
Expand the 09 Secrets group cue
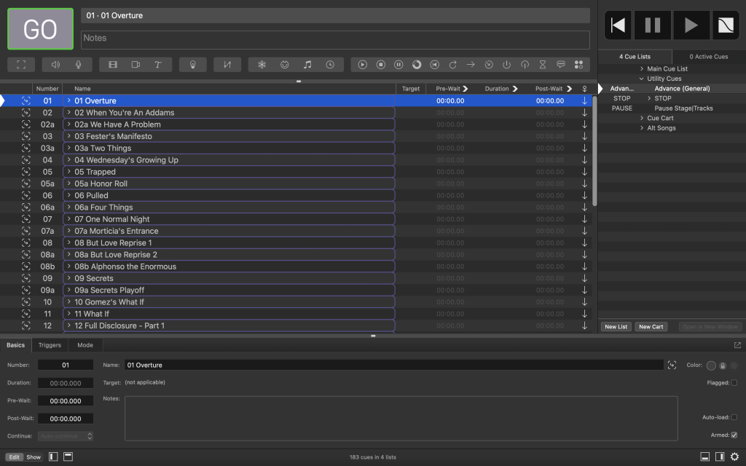pyautogui.click(x=69, y=278)
